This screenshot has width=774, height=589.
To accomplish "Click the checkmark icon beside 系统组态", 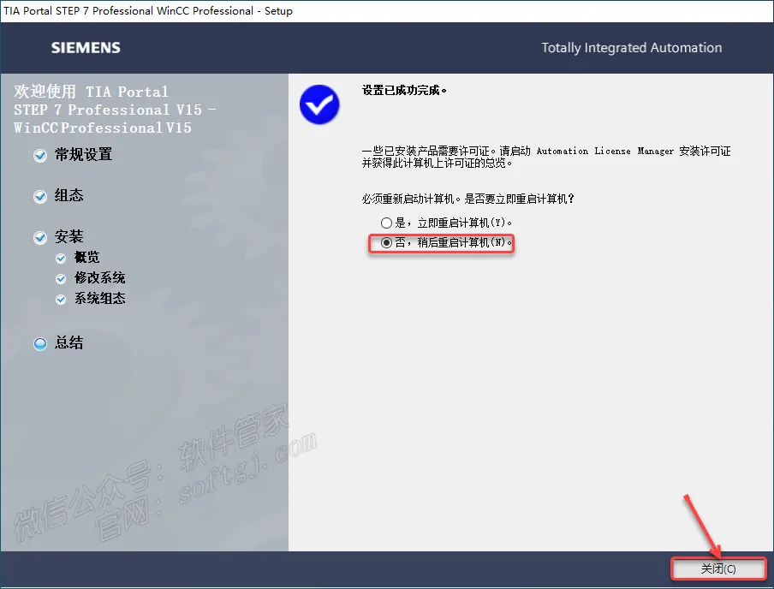I will 61,299.
